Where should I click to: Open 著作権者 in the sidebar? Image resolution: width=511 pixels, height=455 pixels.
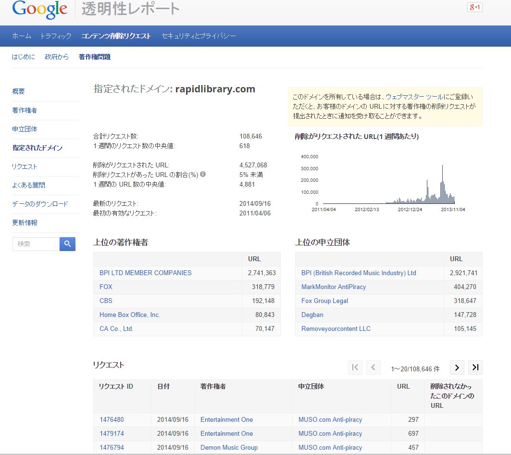(25, 110)
